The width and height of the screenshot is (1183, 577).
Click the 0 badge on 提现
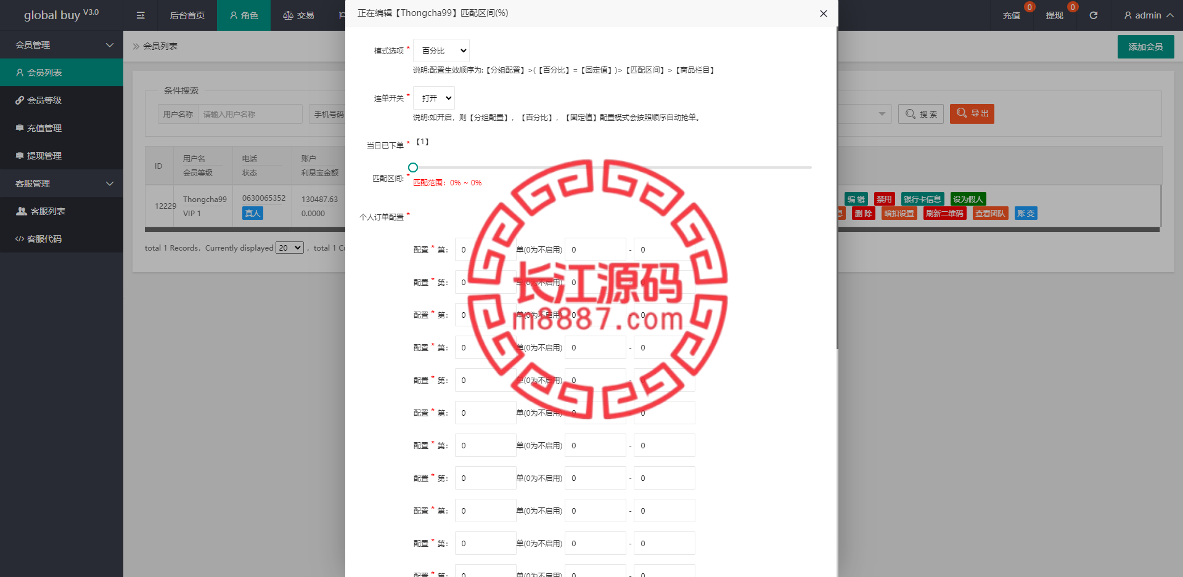coord(1073,7)
